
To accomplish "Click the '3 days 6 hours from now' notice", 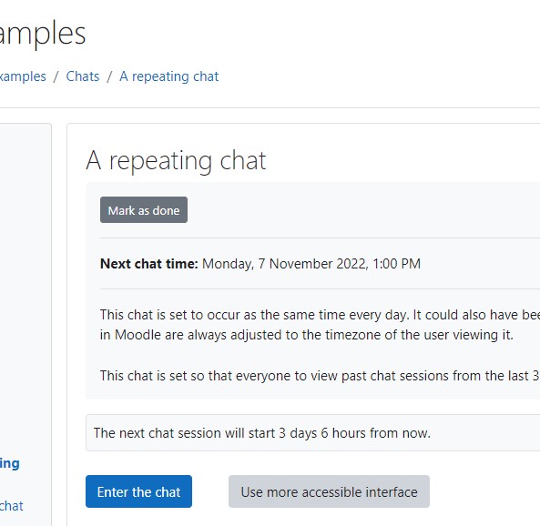I will (262, 433).
